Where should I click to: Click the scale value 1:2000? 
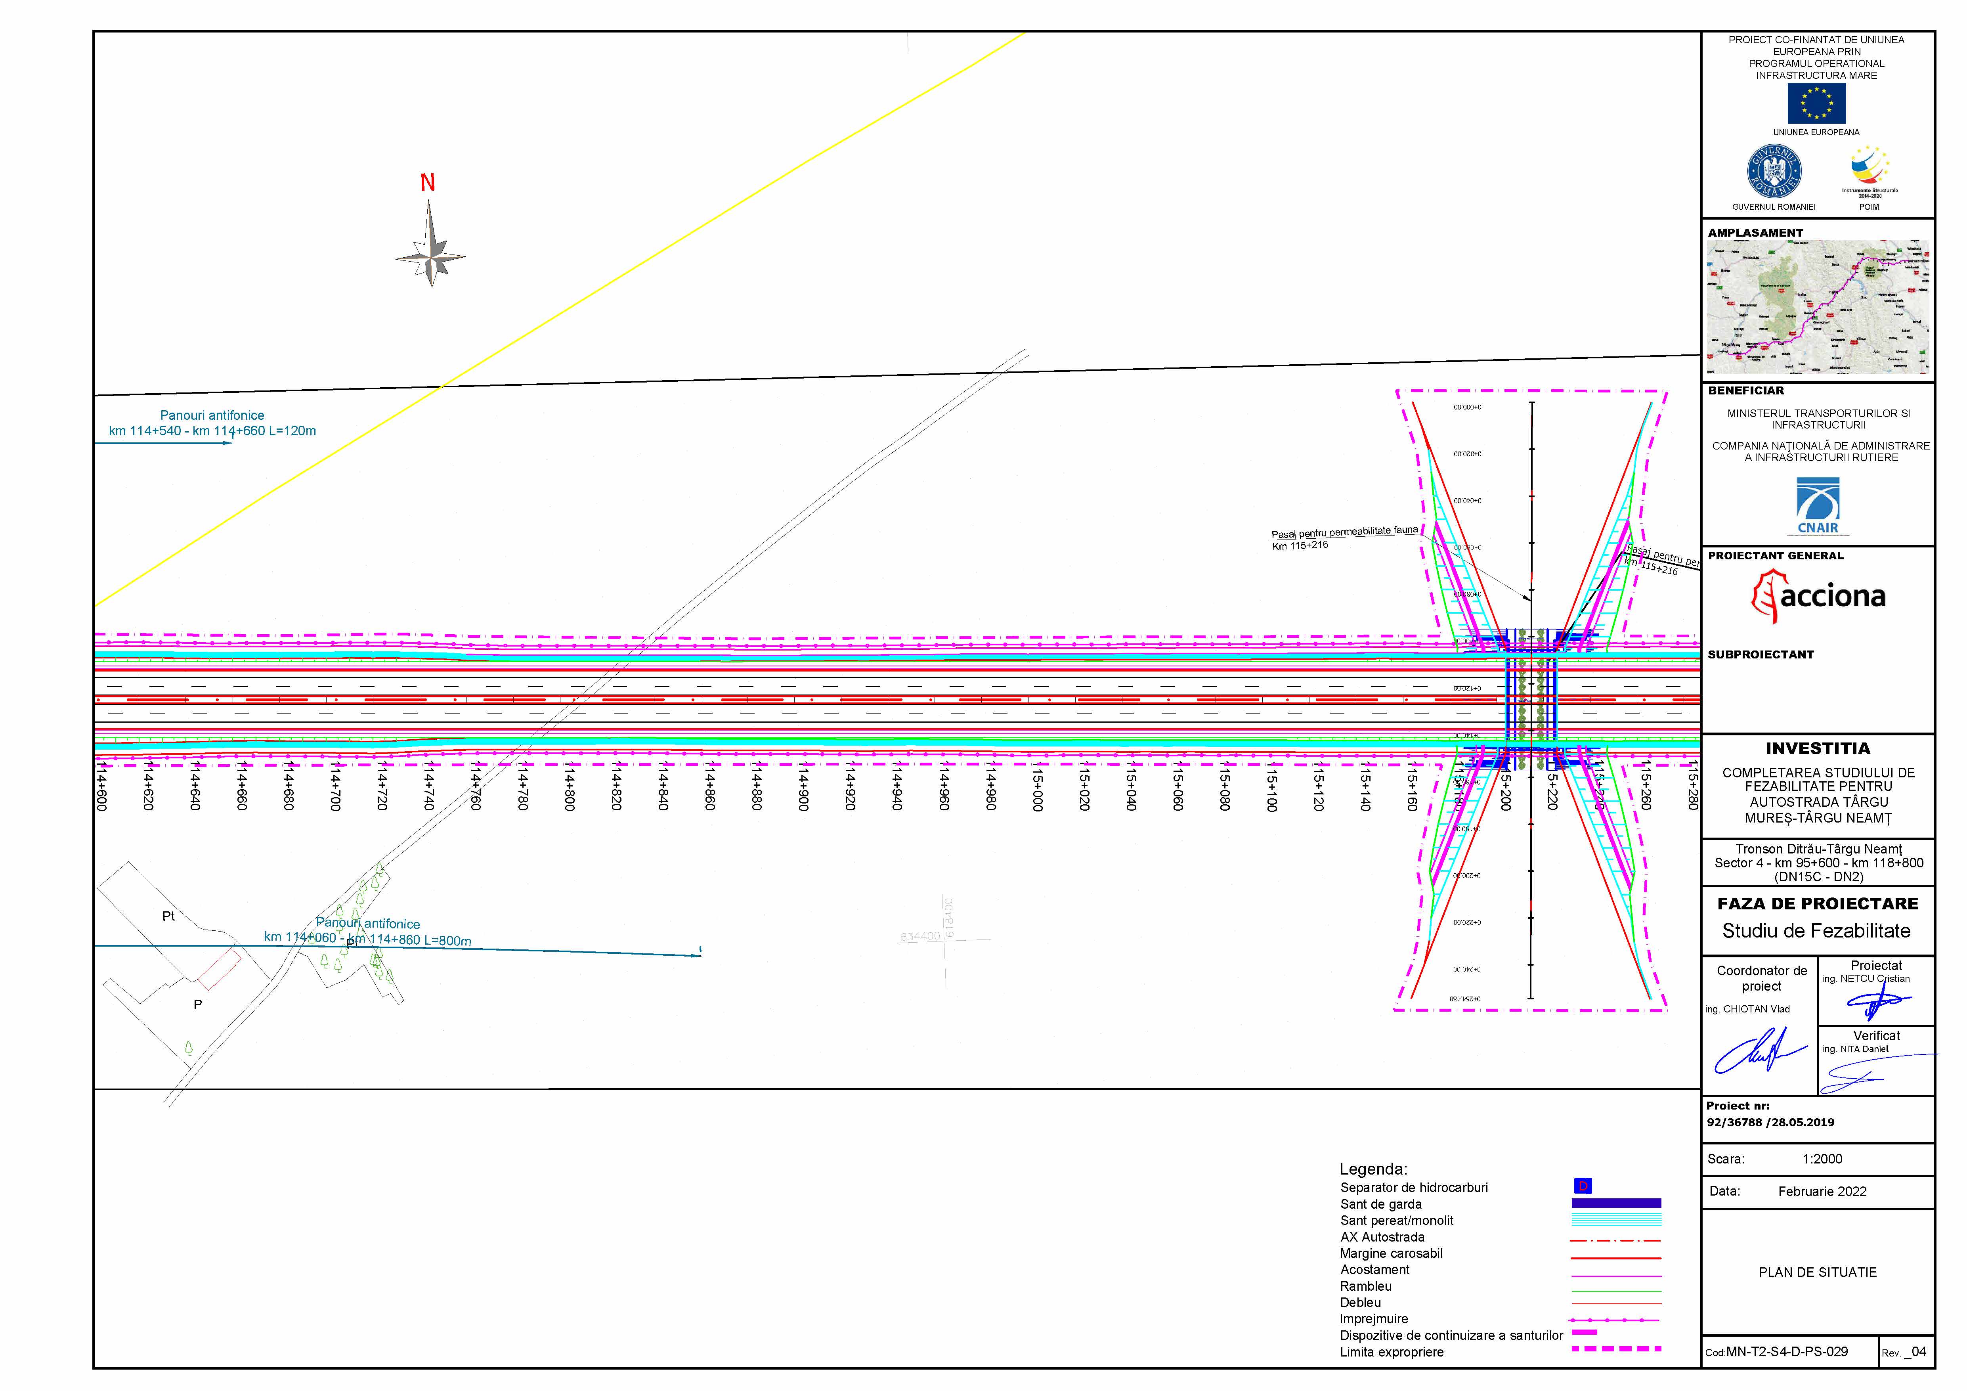[x=1822, y=1159]
